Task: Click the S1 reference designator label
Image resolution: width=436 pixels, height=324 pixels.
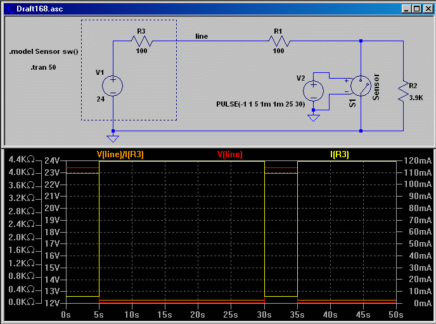Action: [x=352, y=103]
